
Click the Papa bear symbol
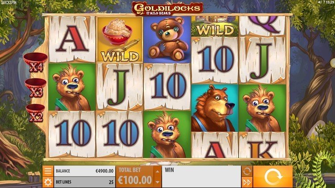(x=215, y=108)
